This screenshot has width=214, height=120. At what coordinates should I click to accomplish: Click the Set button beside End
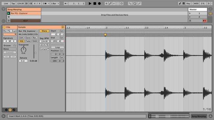(x=62, y=38)
